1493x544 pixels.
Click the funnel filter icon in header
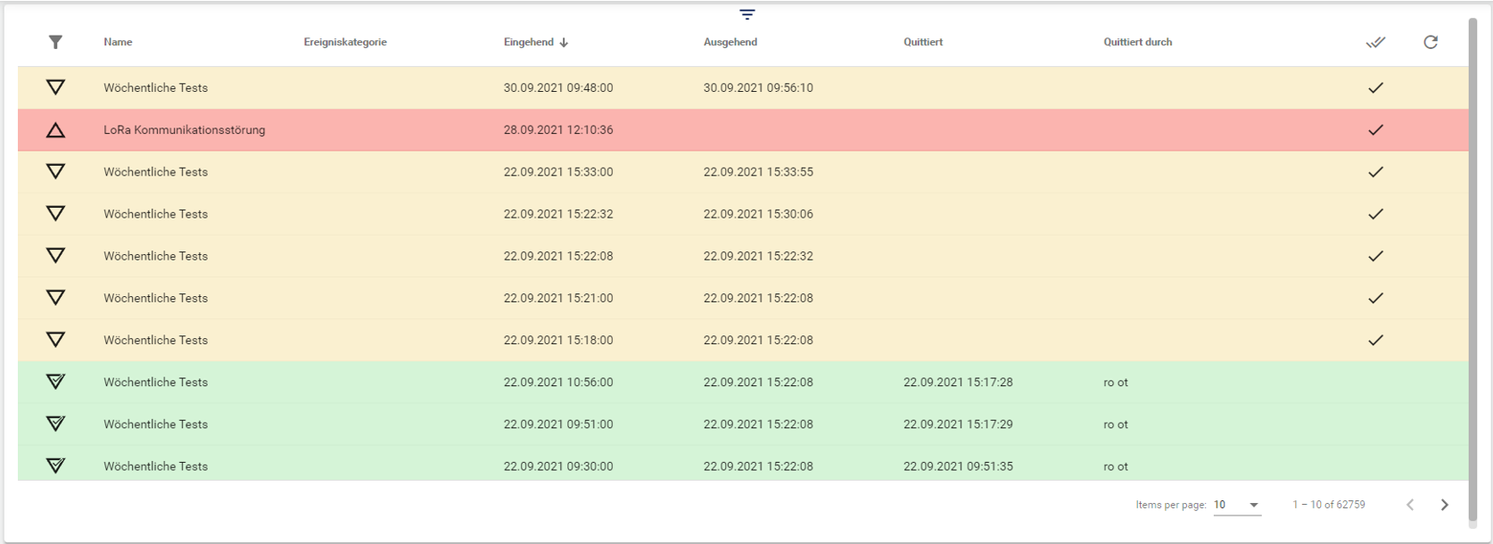(x=55, y=42)
